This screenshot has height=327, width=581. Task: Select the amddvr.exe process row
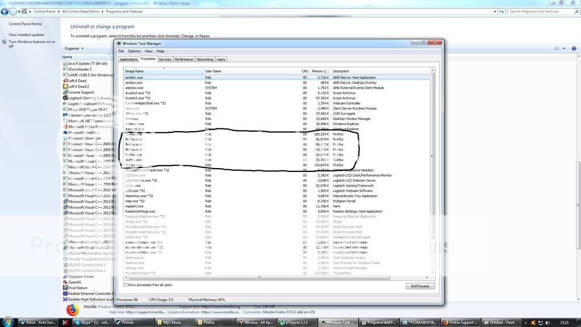click(277, 77)
